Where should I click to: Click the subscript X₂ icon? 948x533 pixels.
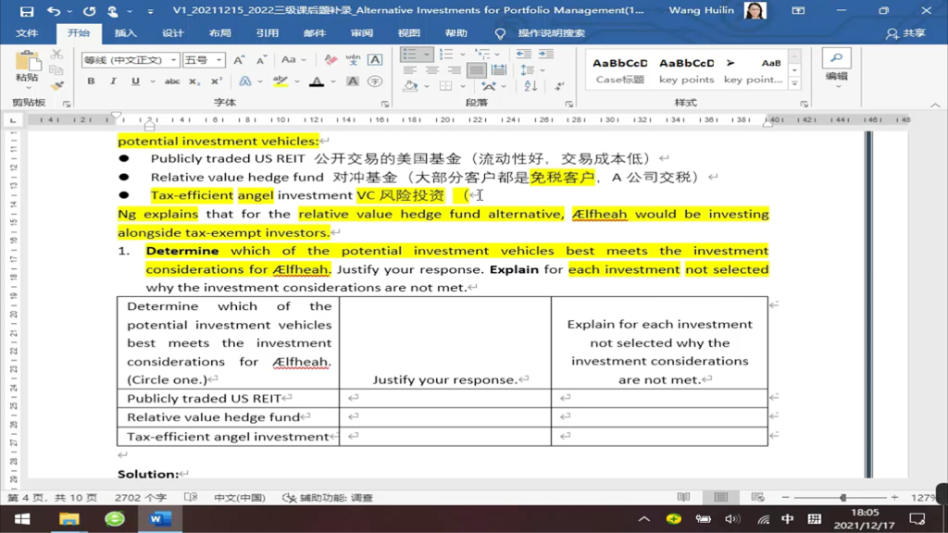(x=194, y=81)
